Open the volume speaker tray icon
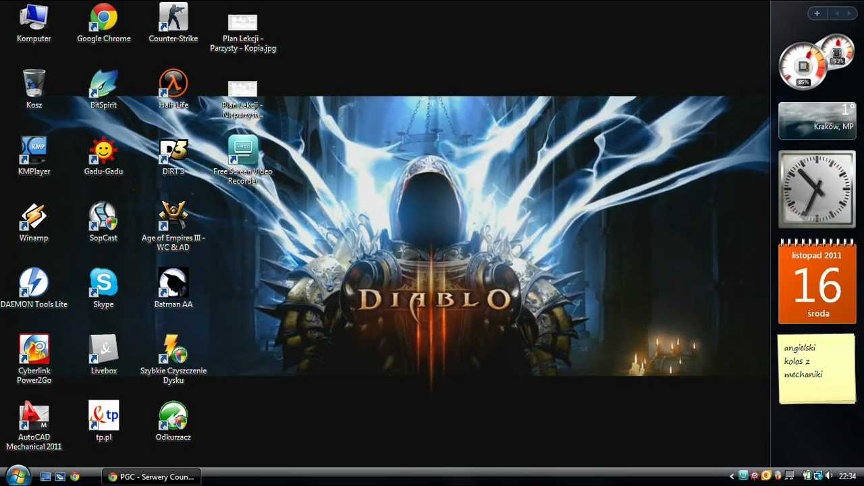 pyautogui.click(x=828, y=477)
